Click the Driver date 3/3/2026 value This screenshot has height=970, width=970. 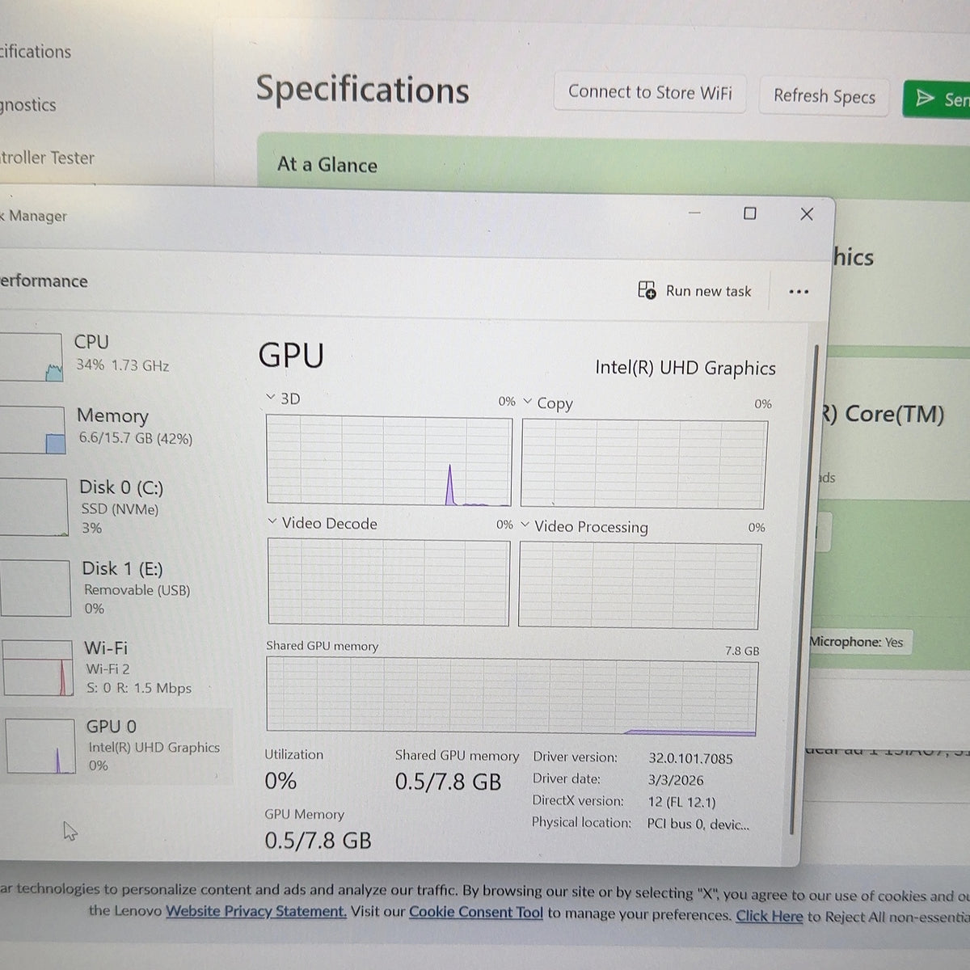pyautogui.click(x=676, y=780)
